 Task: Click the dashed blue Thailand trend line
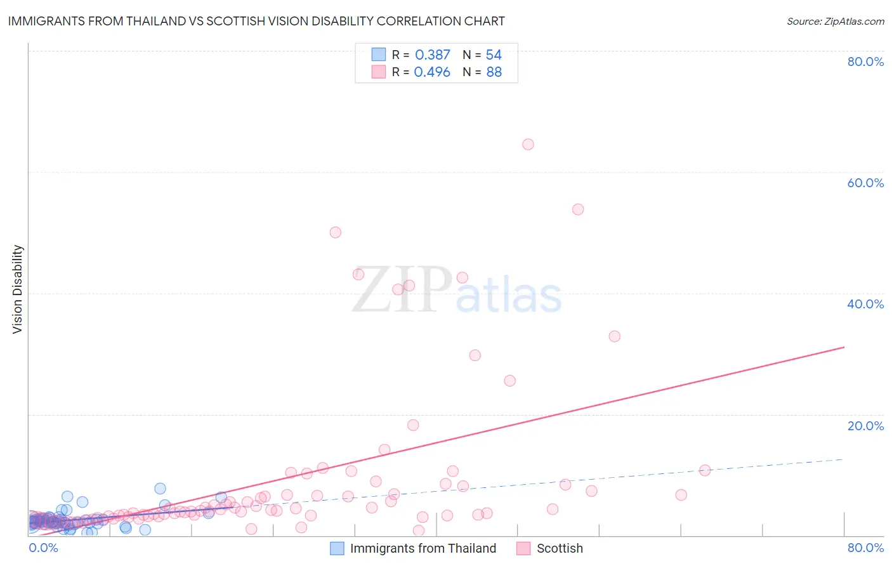pos(571,483)
